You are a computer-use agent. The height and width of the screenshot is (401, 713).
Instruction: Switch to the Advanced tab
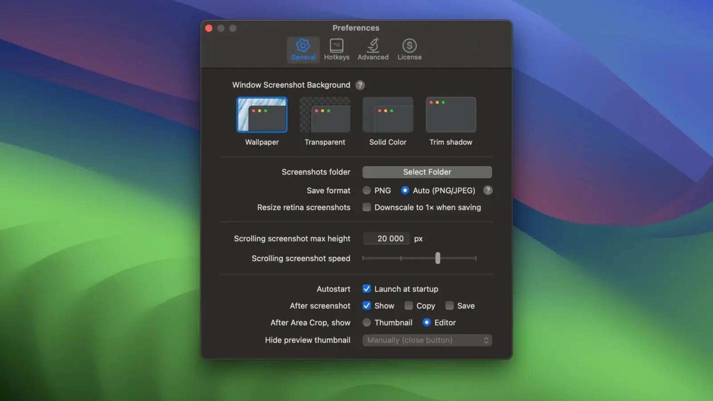tap(373, 49)
